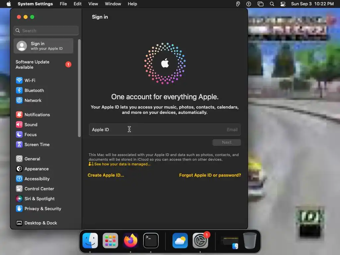The height and width of the screenshot is (255, 340).
Task: Launch Firefox from the Dock
Action: point(130,240)
